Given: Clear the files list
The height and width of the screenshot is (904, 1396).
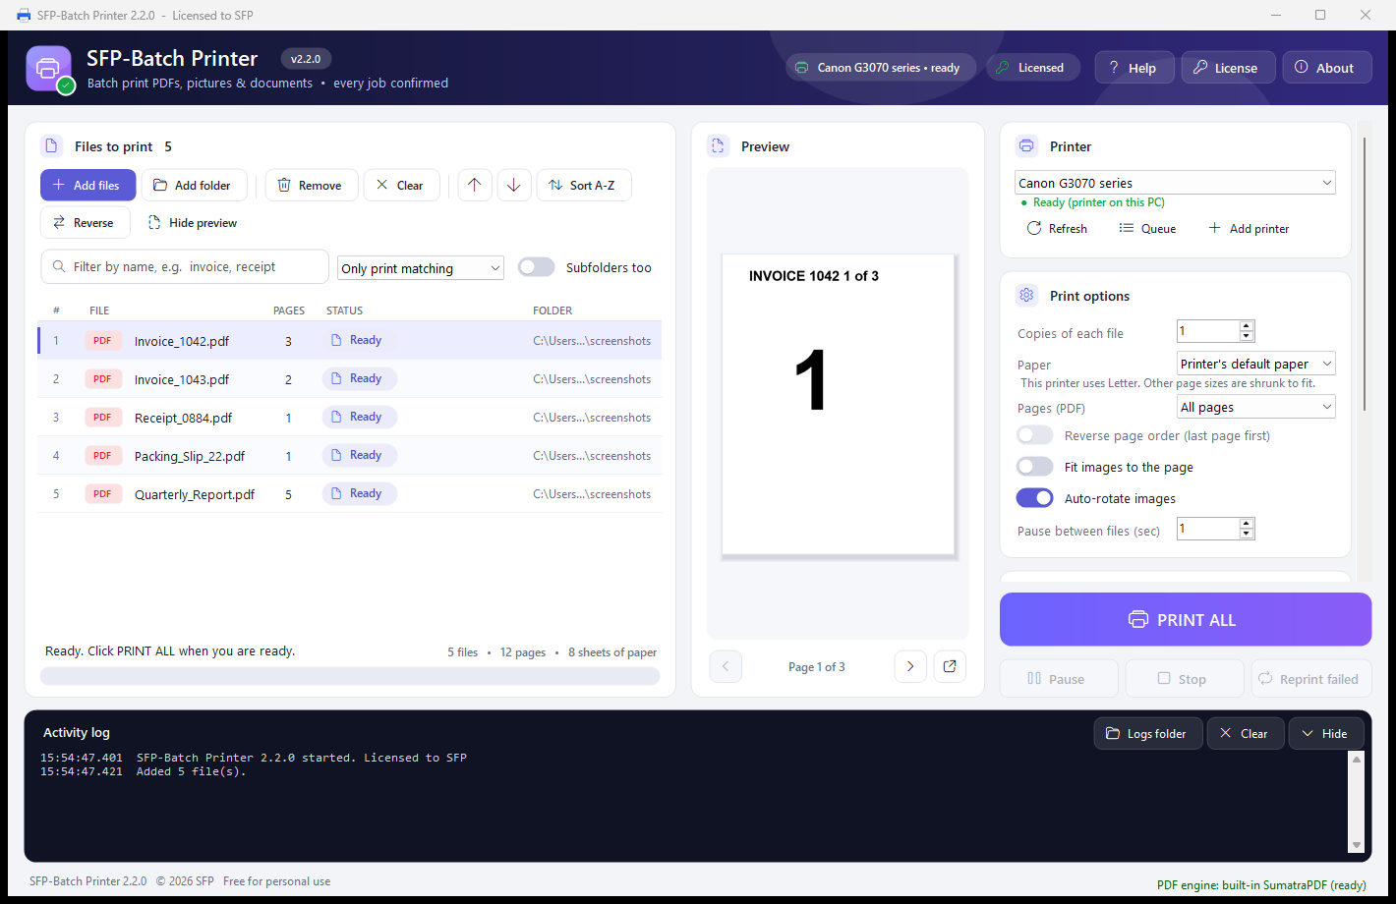Looking at the screenshot, I should pos(401,185).
